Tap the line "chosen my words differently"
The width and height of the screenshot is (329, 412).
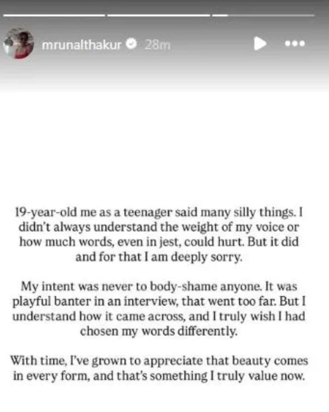pos(159,332)
